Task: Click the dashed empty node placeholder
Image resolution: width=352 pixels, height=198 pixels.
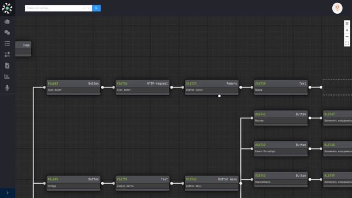Action: pyautogui.click(x=337, y=87)
